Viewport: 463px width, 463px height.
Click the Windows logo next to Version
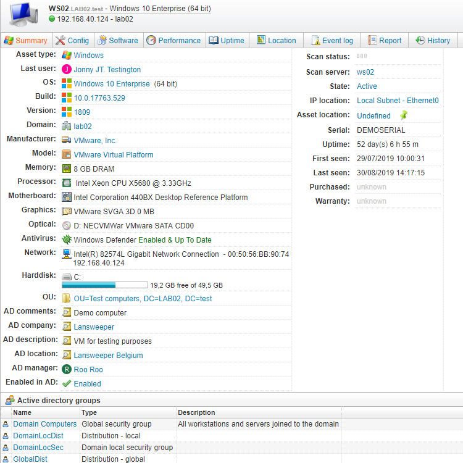(67, 112)
